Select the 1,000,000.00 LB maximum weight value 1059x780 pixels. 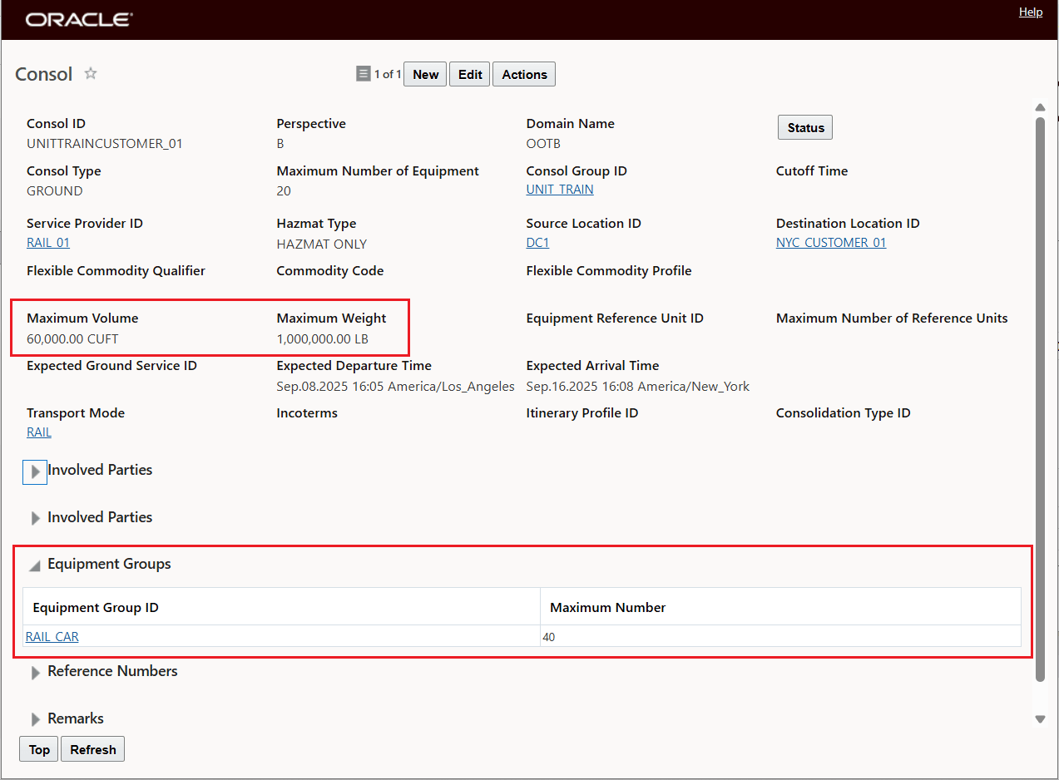coord(323,338)
